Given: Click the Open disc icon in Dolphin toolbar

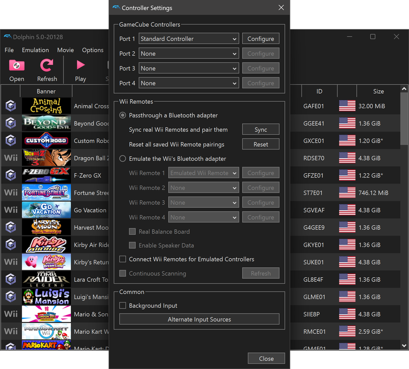Looking at the screenshot, I should click(17, 65).
